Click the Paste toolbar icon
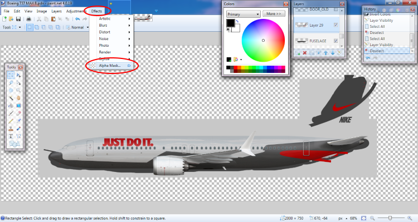 click(x=54, y=19)
